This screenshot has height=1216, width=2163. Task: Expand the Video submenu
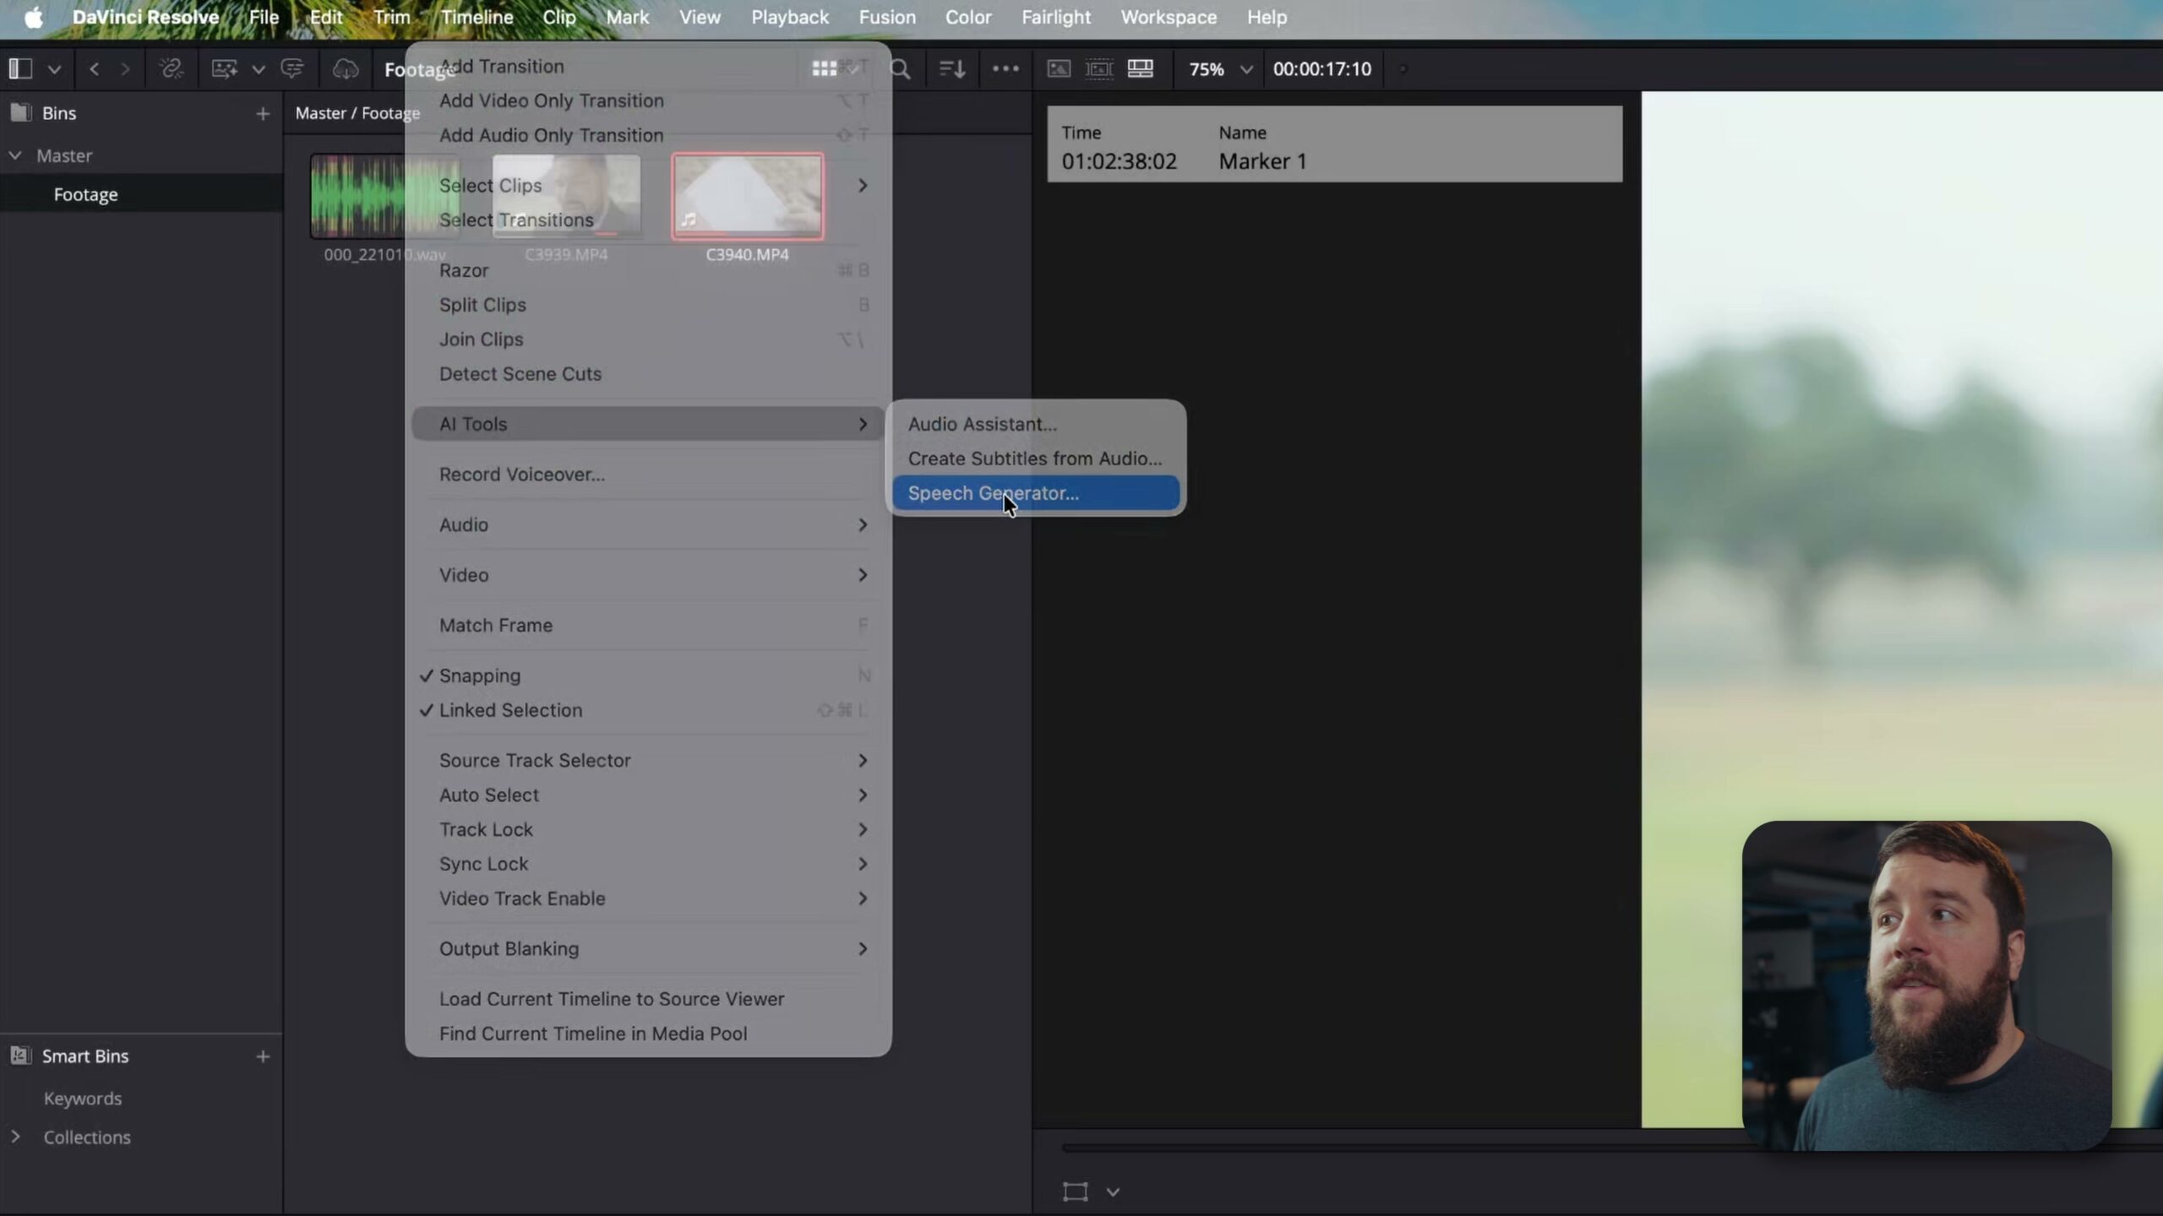click(x=648, y=575)
